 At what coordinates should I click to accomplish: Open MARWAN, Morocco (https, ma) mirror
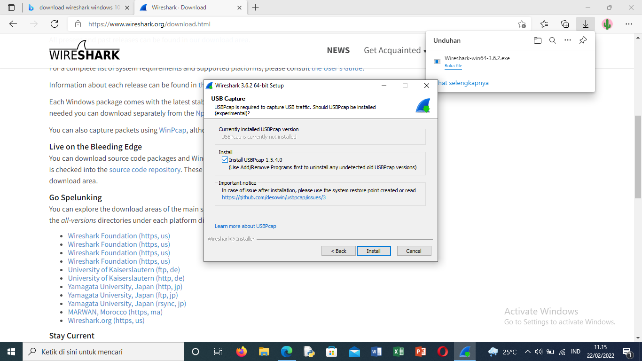(x=115, y=312)
